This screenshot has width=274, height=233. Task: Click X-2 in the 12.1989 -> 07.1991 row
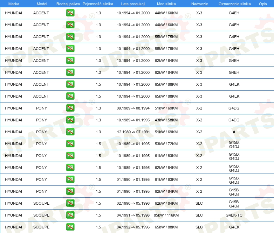(199, 132)
